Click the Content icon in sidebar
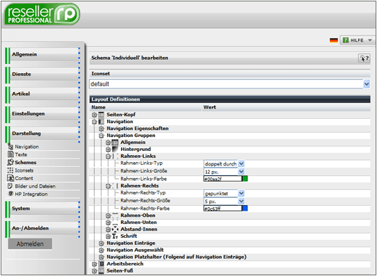This screenshot has width=377, height=276. point(10,178)
